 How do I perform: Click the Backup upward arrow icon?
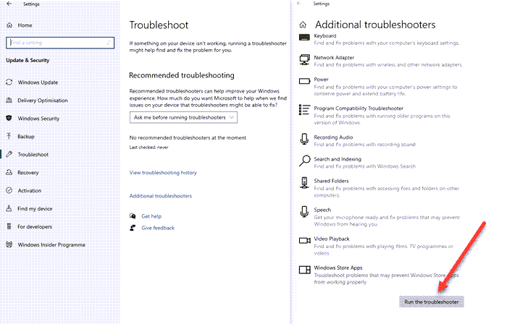[x=9, y=136]
